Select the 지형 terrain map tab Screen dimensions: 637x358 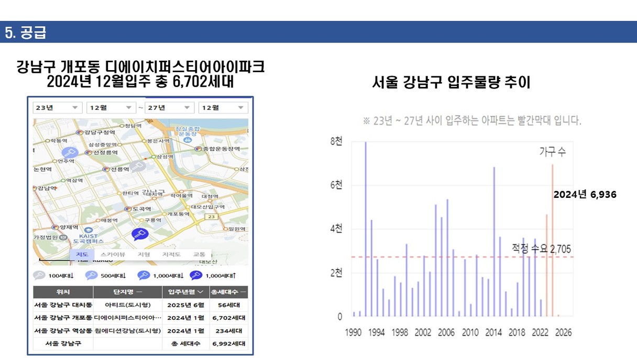click(144, 254)
